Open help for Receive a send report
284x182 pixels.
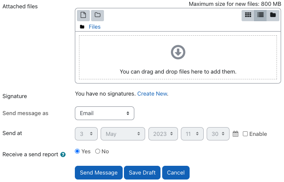(x=63, y=155)
